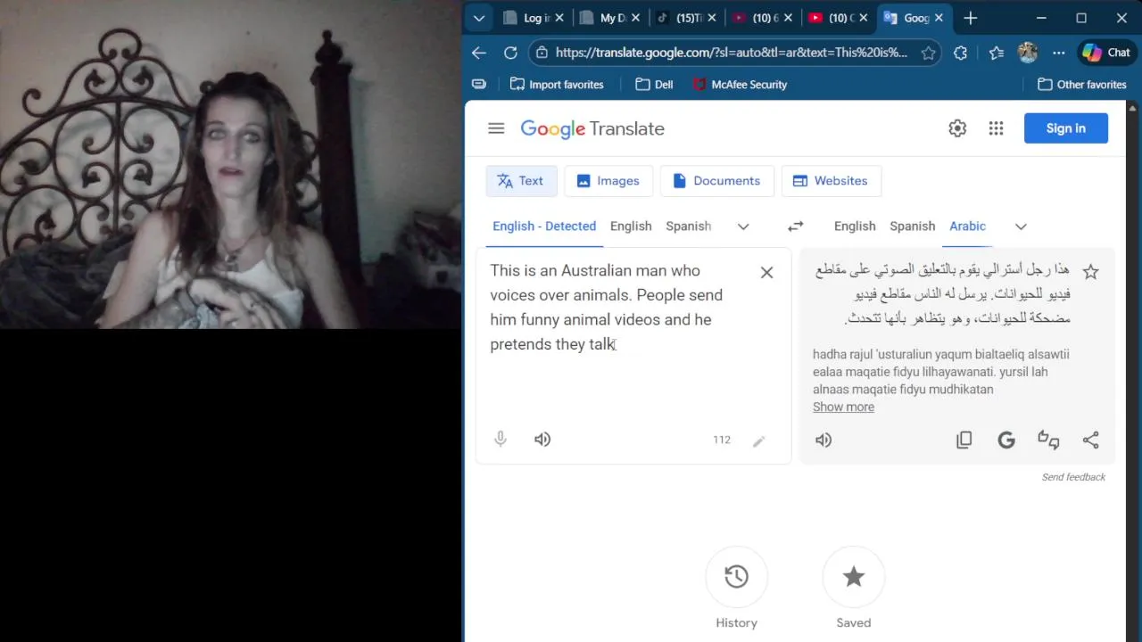Click the Sign in button
Viewport: 1142px width, 642px height.
point(1066,128)
